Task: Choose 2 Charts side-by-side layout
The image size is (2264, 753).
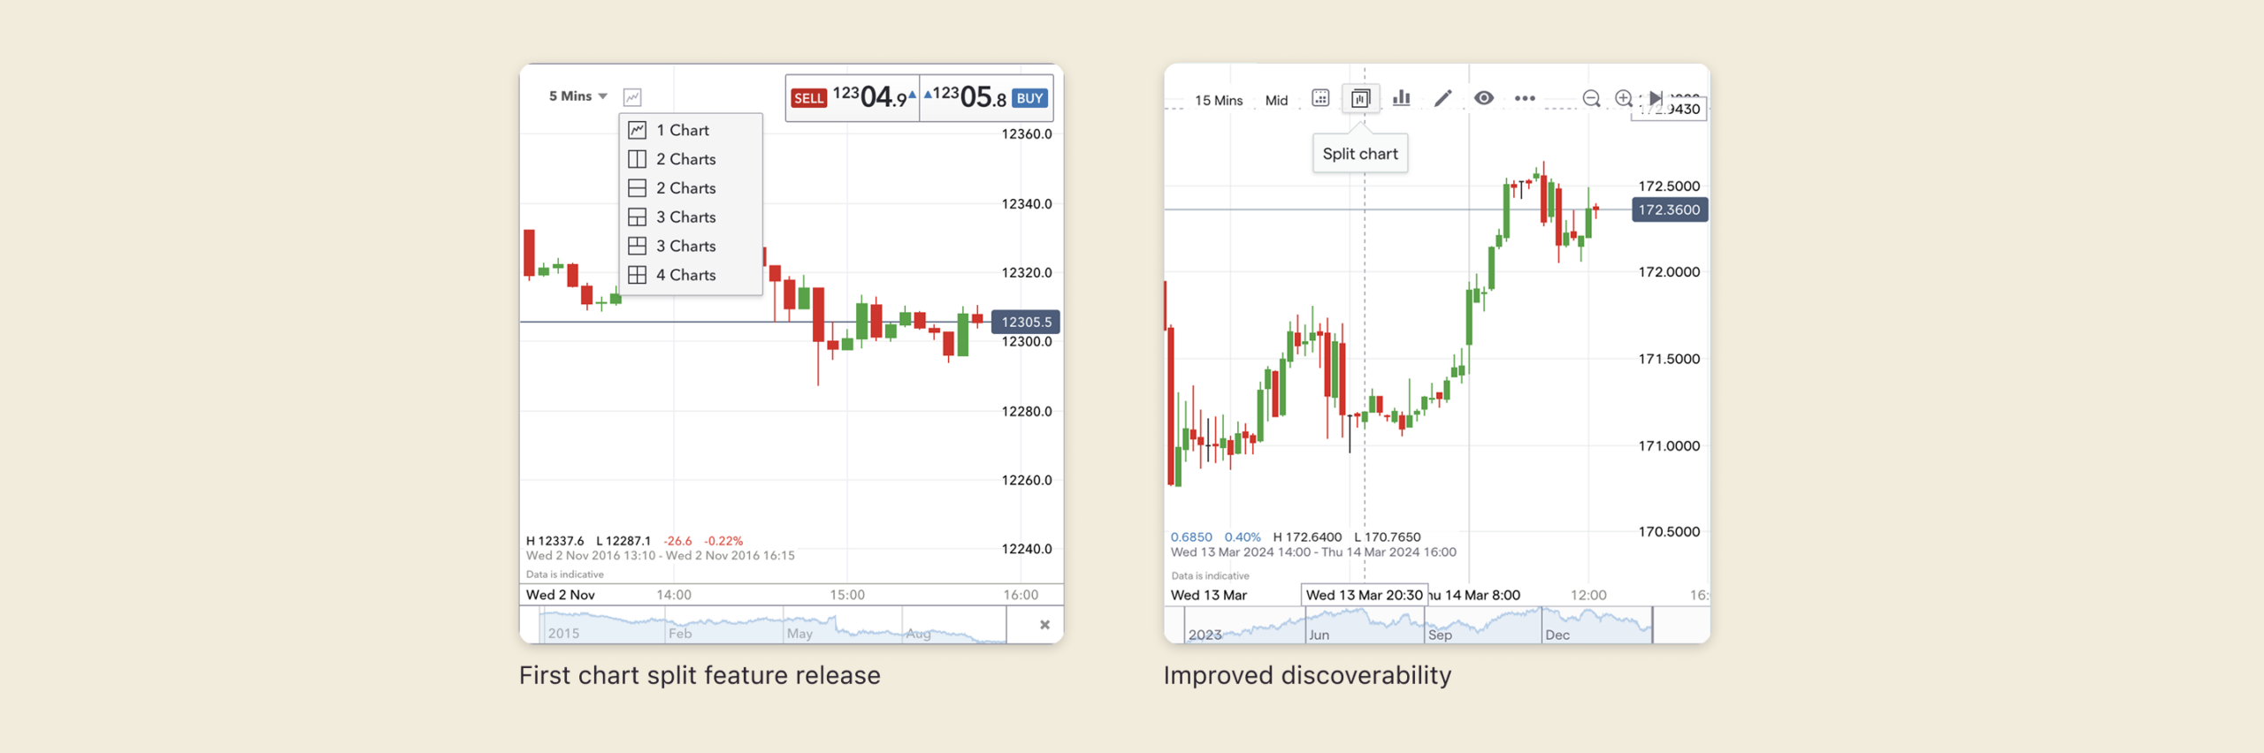Action: (x=691, y=159)
